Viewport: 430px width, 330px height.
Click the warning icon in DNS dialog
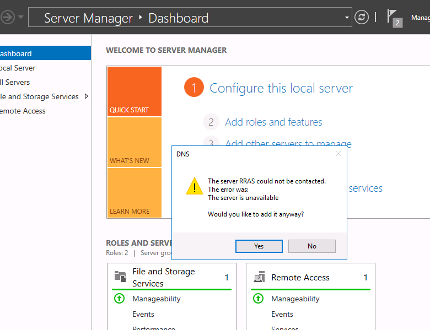pos(195,186)
